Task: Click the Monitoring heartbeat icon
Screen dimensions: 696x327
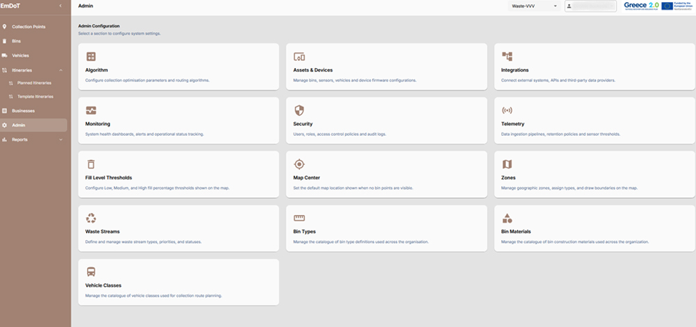Action: point(91,111)
